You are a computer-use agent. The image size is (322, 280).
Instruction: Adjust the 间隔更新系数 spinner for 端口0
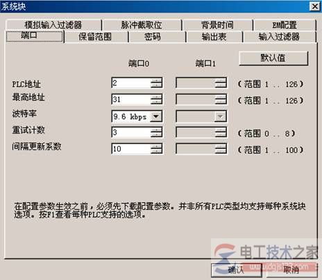point(156,149)
